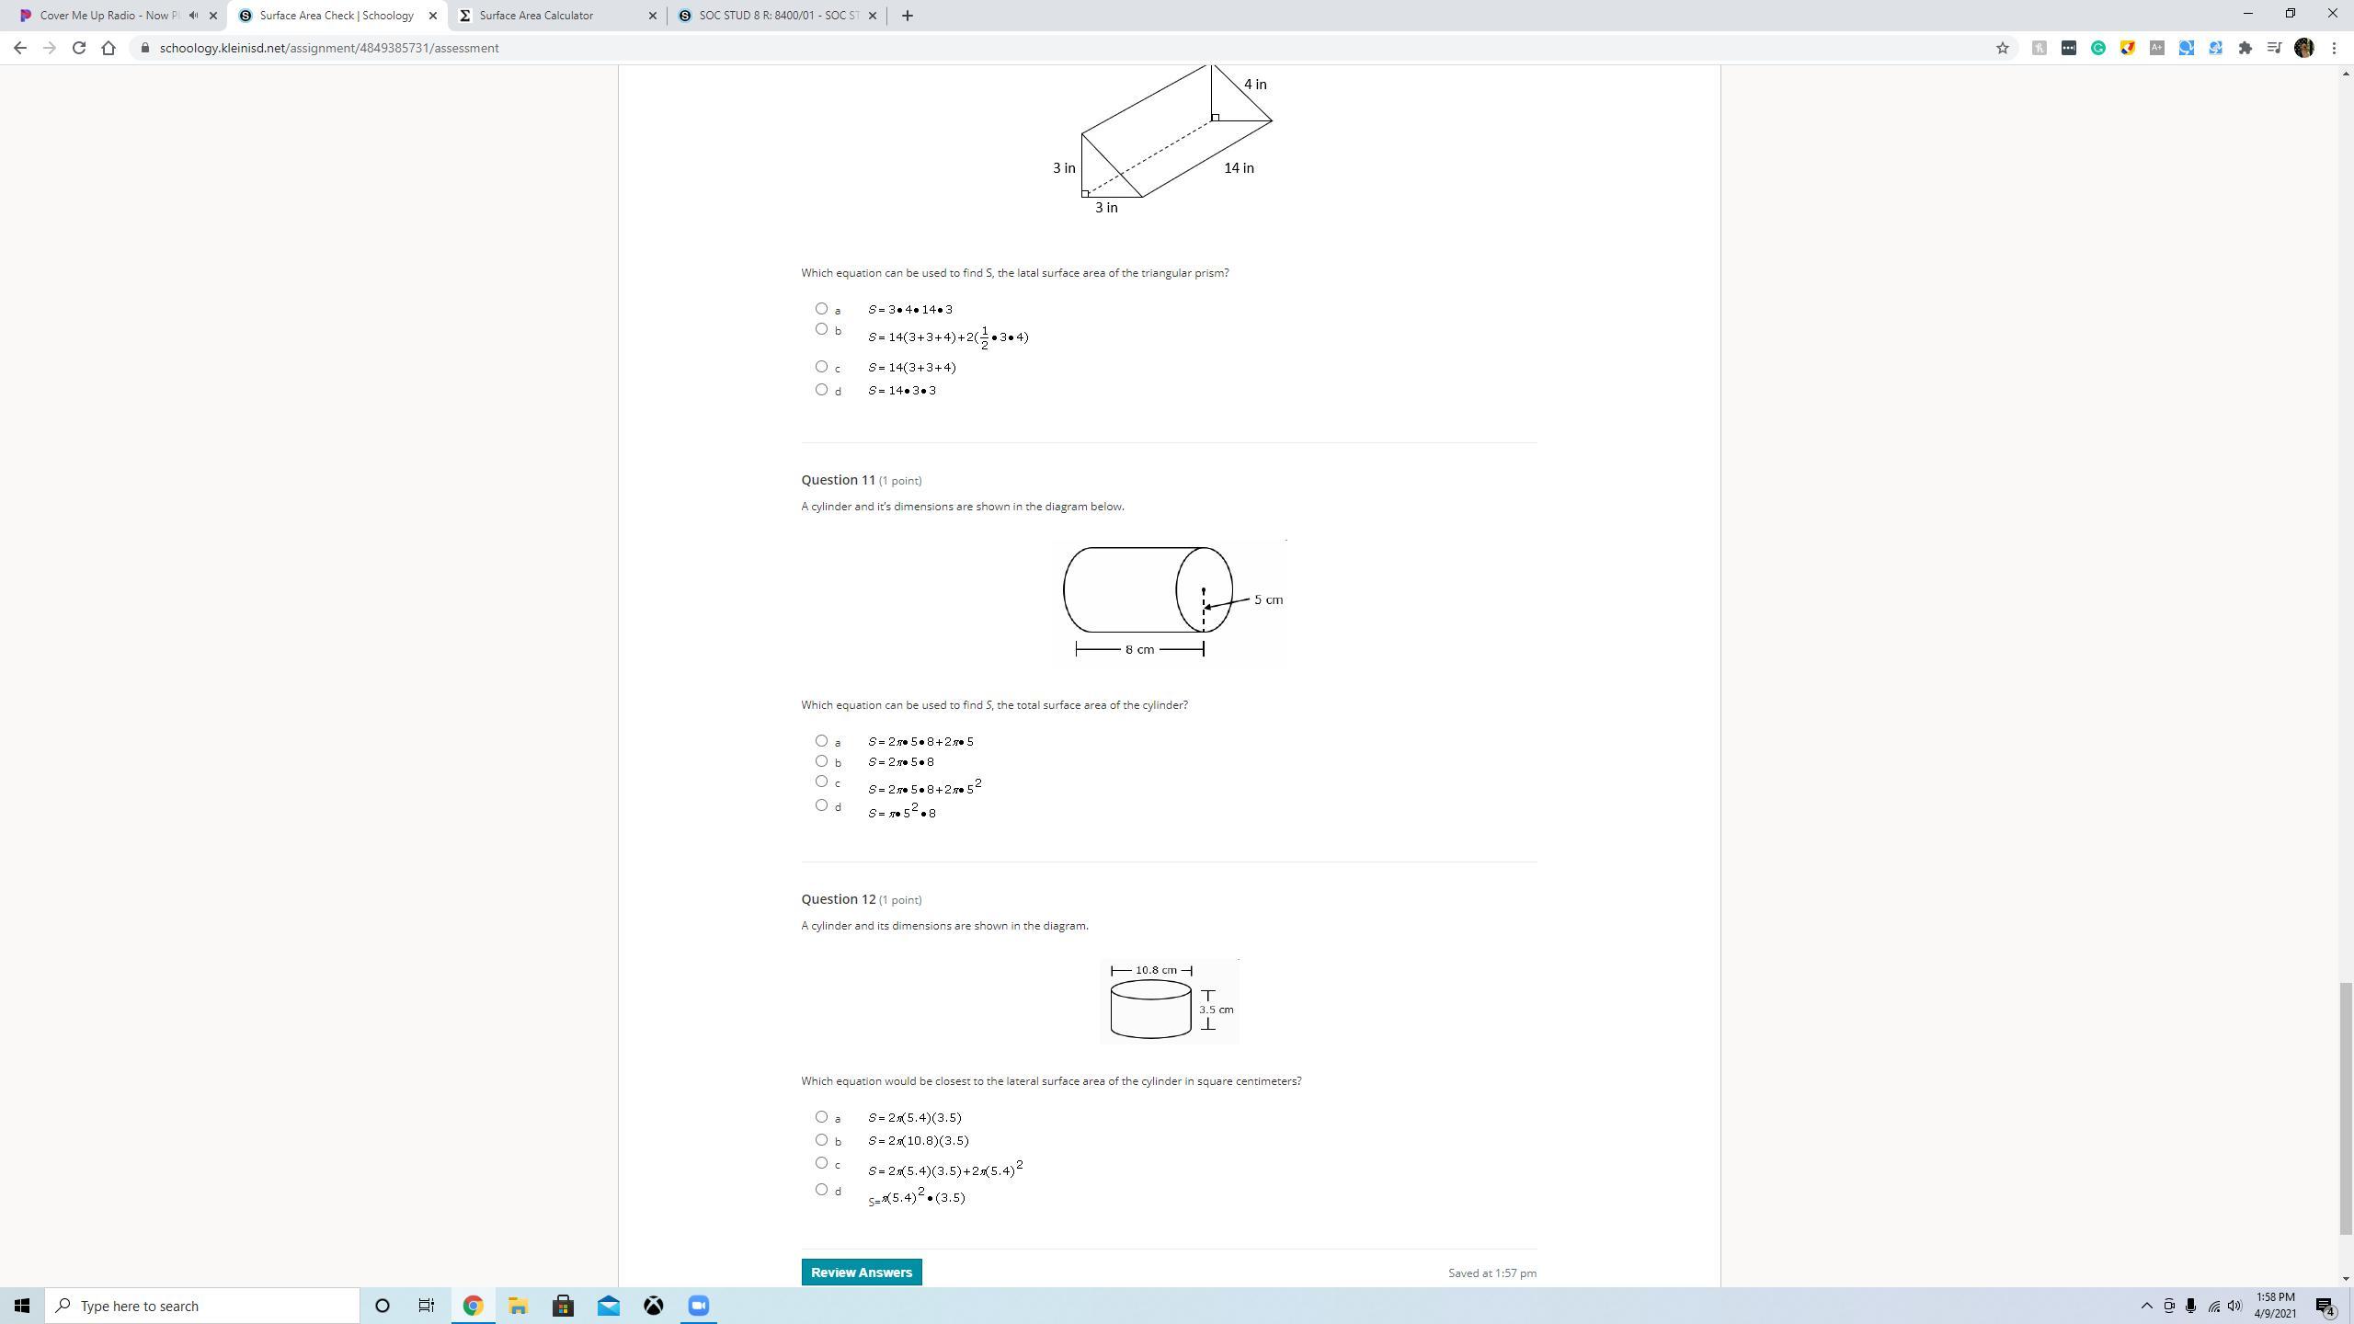Screen dimensions: 2354x1324
Task: Bookmark this page with the star icon
Action: [2002, 48]
